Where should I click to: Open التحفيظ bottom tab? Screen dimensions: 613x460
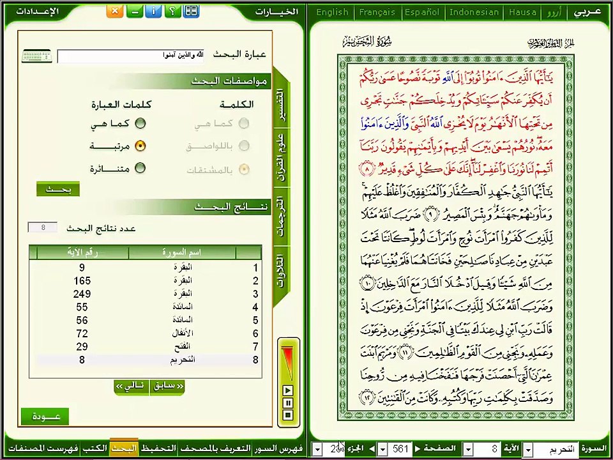point(158,448)
